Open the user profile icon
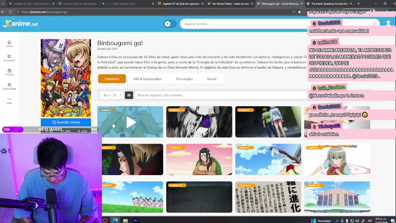 pyautogui.click(x=388, y=24)
